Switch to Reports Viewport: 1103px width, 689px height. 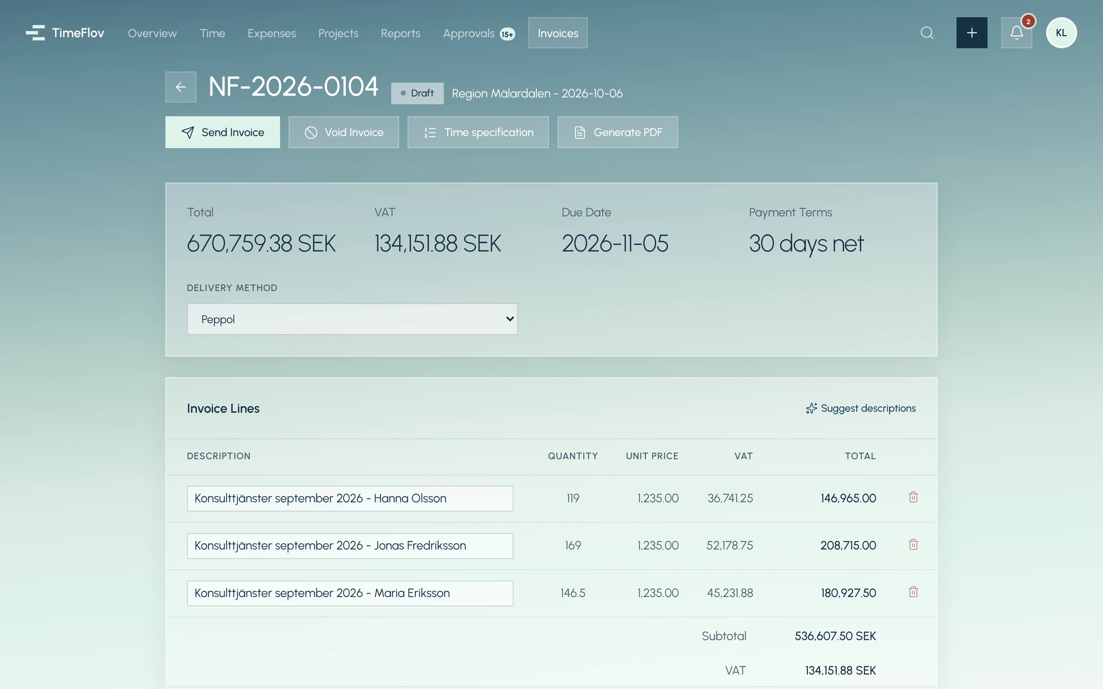point(400,33)
